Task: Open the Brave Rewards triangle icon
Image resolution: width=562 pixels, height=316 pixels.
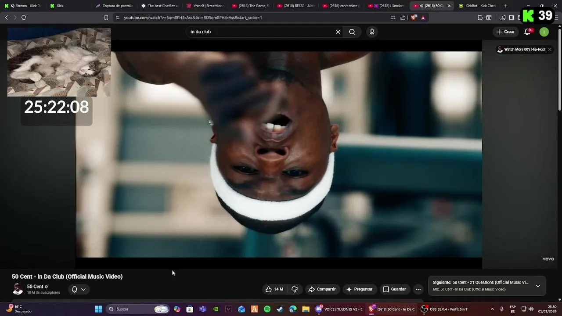Action: 423,18
